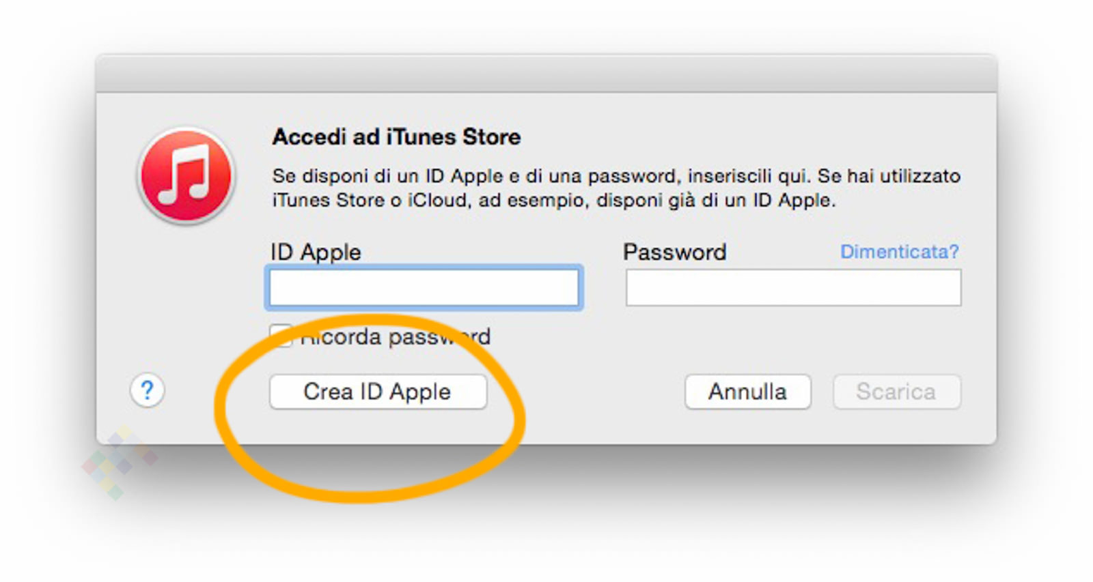Open the "Dimenticata?" forgotten password link
Screen dimensions: 1093x582
(899, 252)
